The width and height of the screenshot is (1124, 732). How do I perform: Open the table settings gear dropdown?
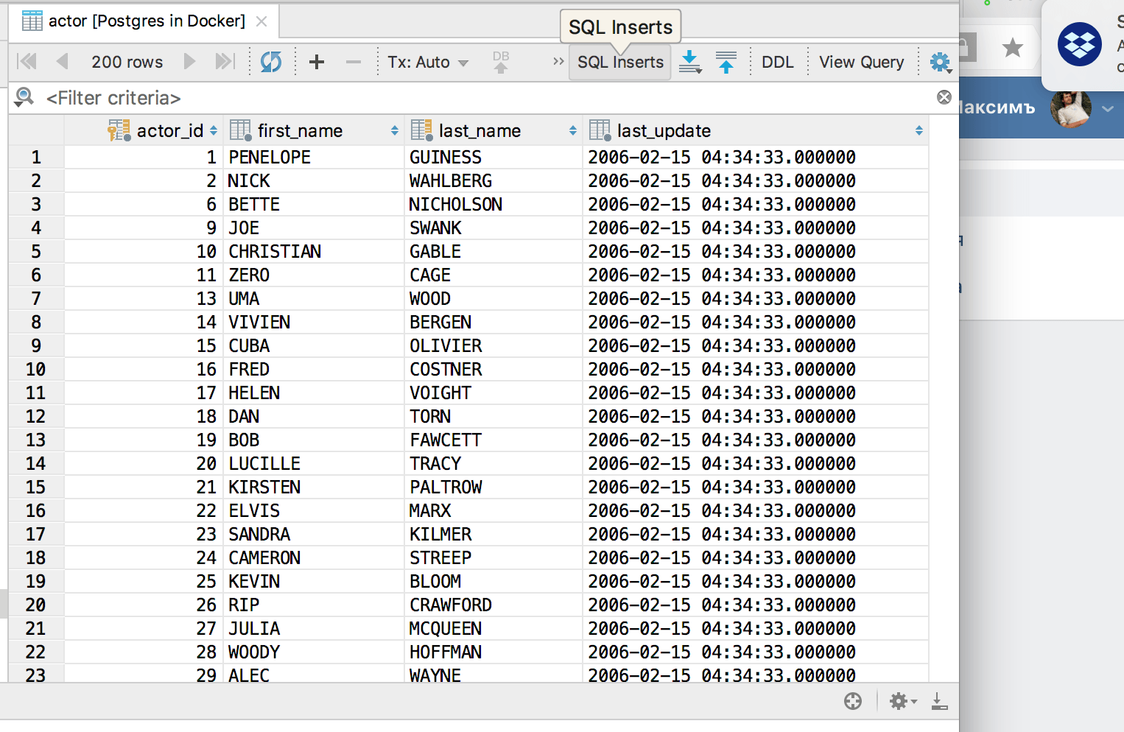pos(940,63)
